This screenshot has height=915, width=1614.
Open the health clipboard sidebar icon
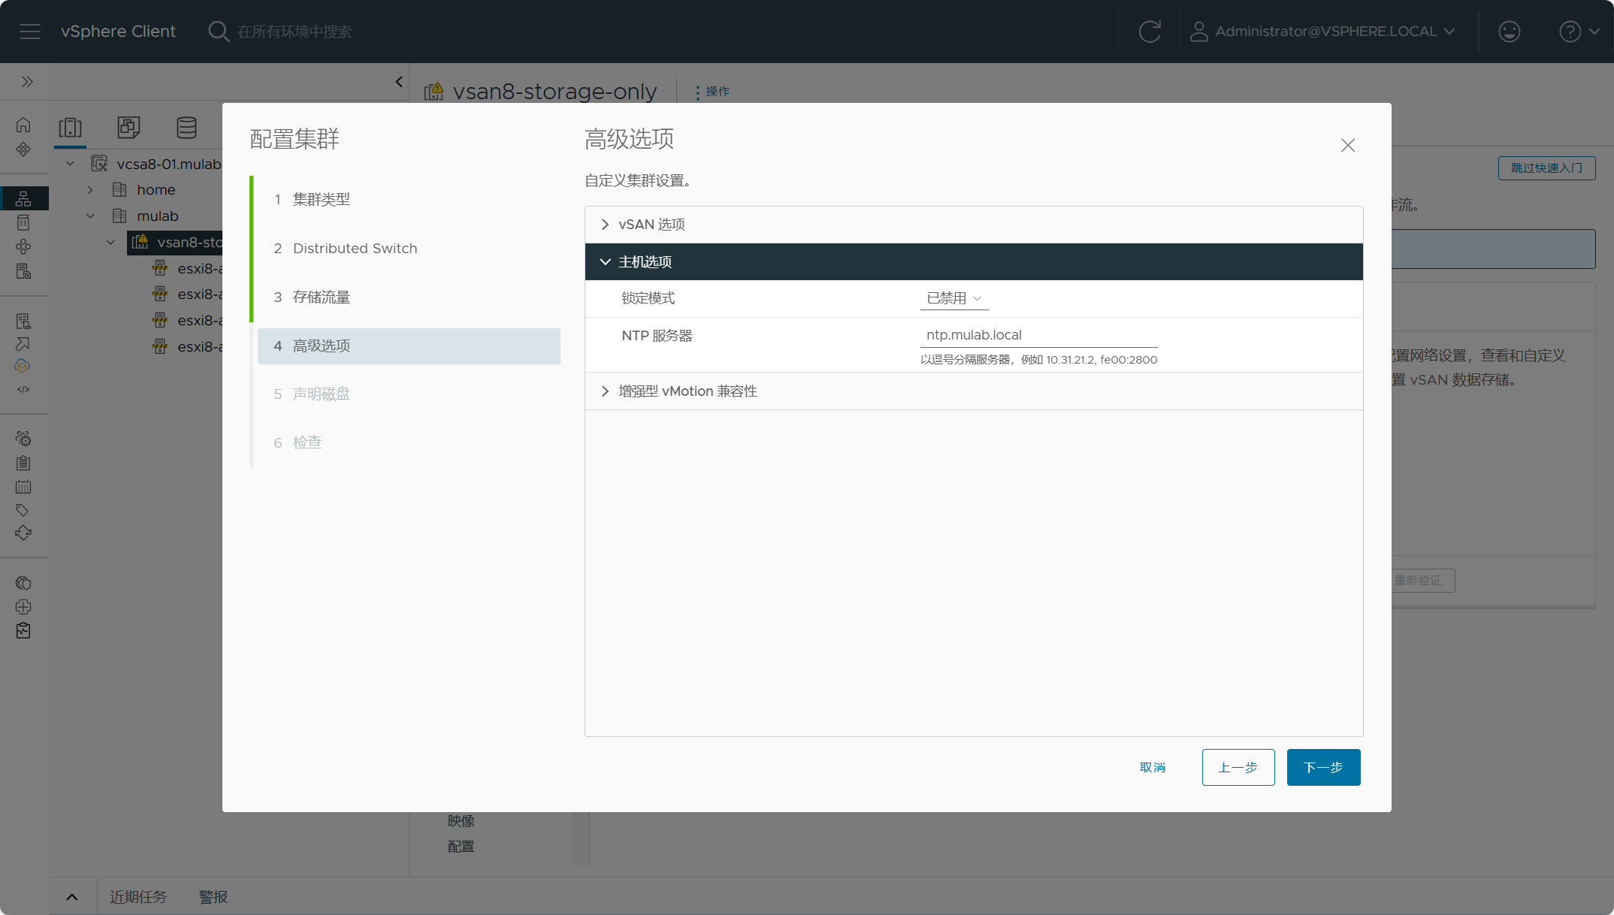tap(23, 630)
